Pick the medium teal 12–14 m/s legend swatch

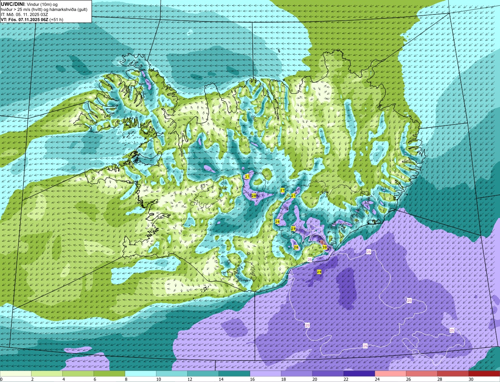[203, 374]
